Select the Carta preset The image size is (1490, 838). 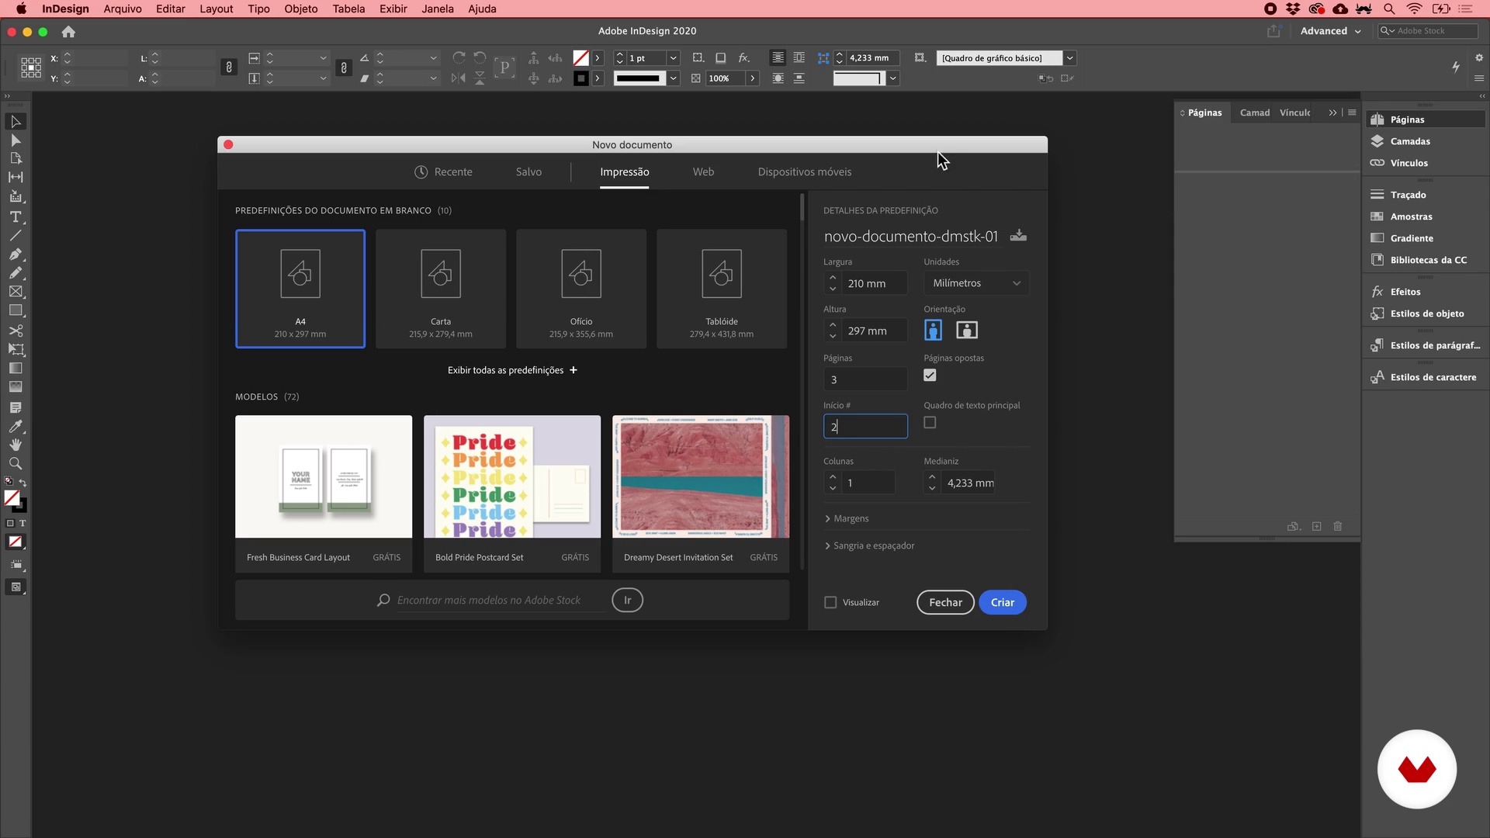coord(441,289)
